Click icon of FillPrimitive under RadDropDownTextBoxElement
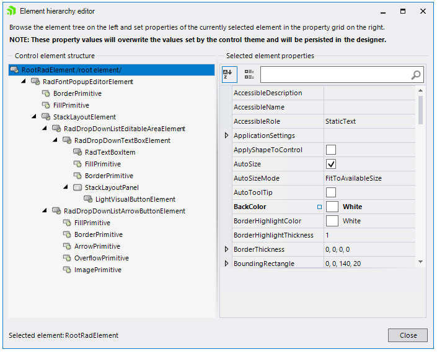 click(77, 164)
